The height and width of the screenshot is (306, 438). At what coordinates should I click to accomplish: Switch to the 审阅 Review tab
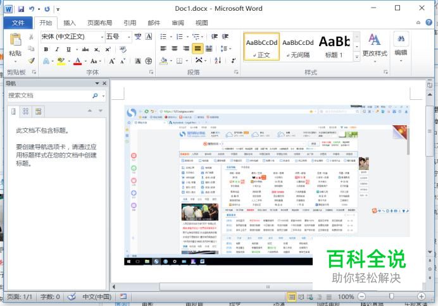[x=178, y=23]
